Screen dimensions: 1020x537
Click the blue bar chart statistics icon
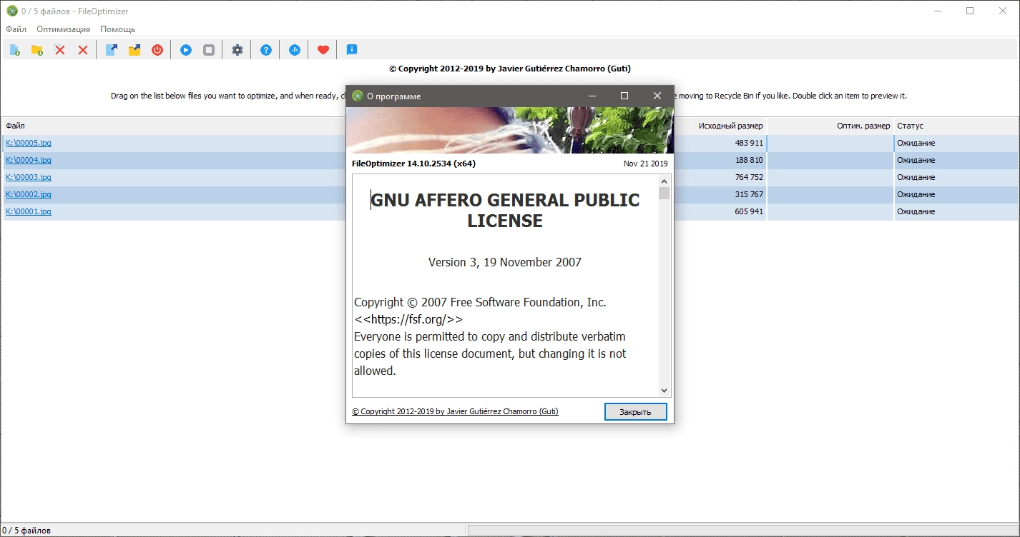295,50
